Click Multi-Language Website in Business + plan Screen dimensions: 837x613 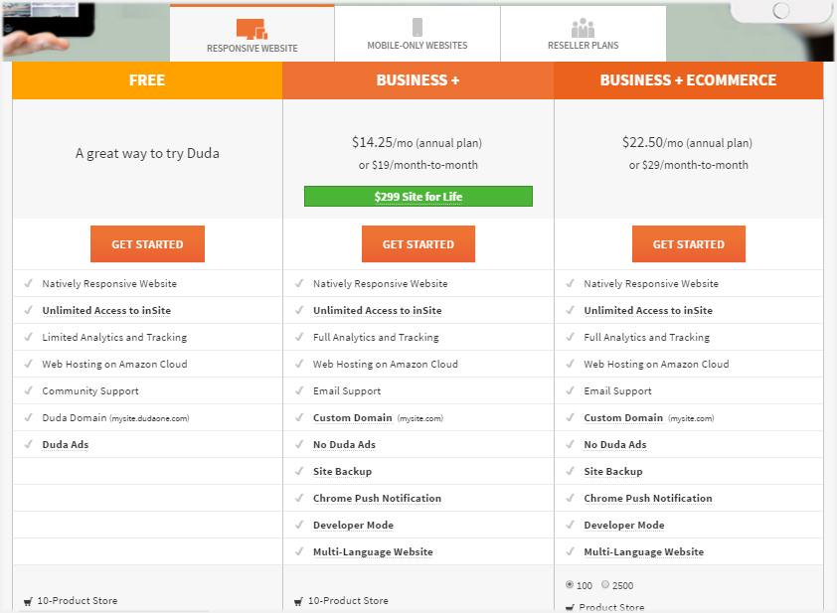(x=373, y=551)
